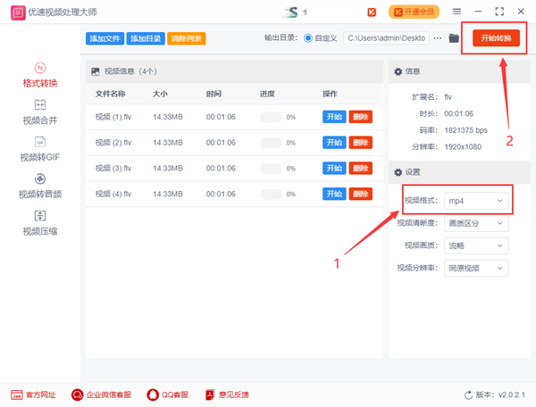The image size is (536, 407).
Task: Click the 1920x1080 resolution value
Action: 463,147
